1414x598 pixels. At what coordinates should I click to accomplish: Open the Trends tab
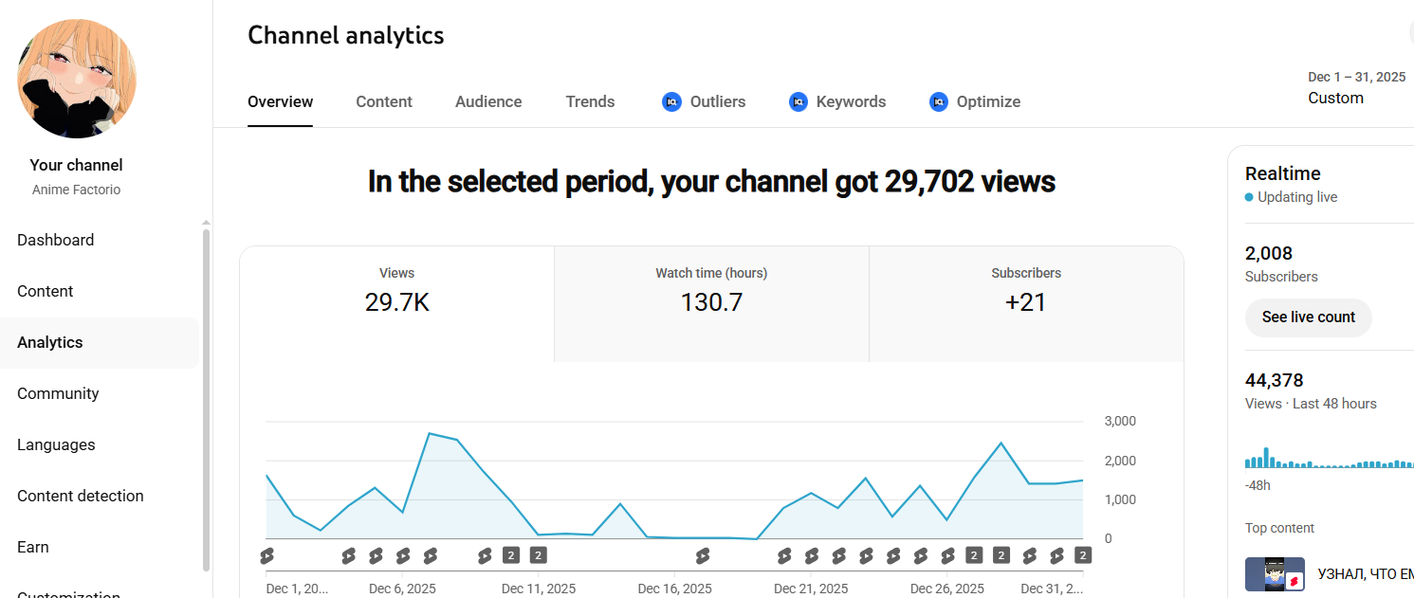tap(590, 101)
